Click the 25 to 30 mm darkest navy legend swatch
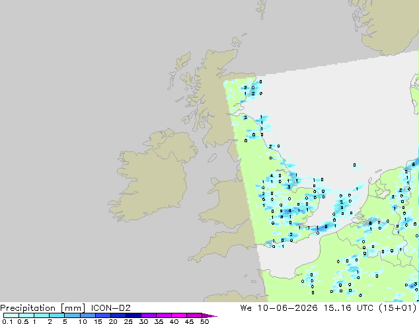 point(133,315)
